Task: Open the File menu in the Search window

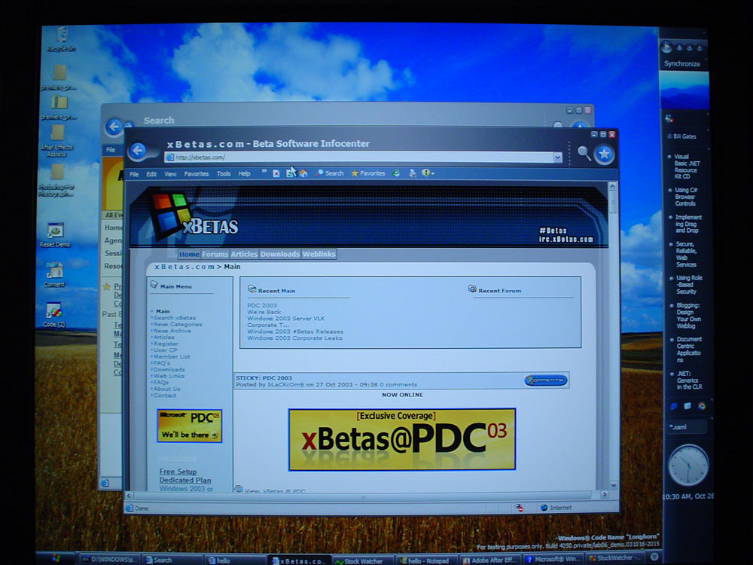Action: 111,149
